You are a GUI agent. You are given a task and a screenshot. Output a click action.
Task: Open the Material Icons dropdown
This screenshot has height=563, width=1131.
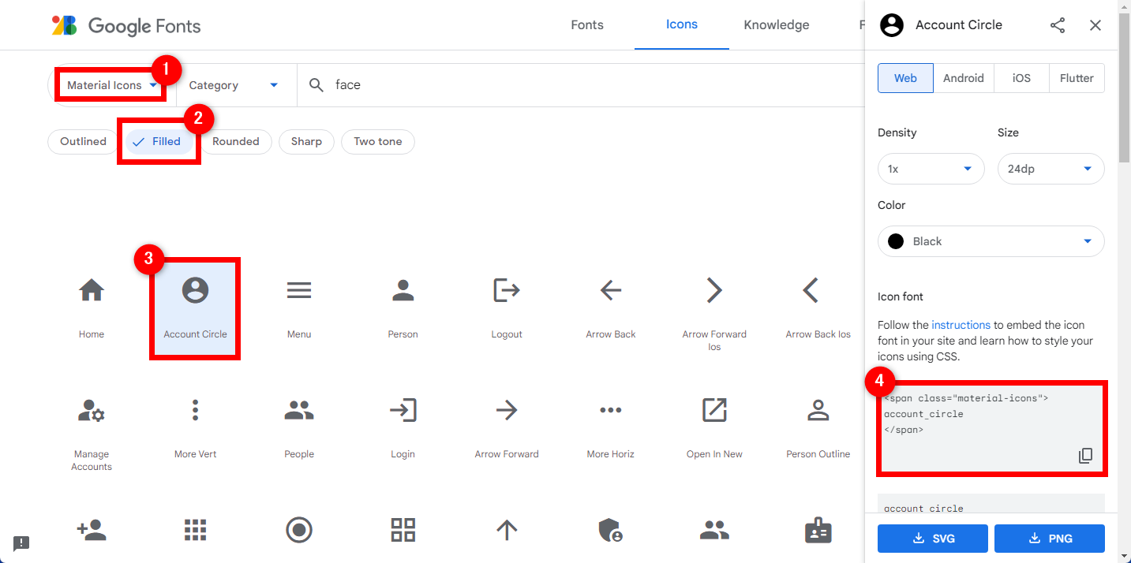pos(112,85)
